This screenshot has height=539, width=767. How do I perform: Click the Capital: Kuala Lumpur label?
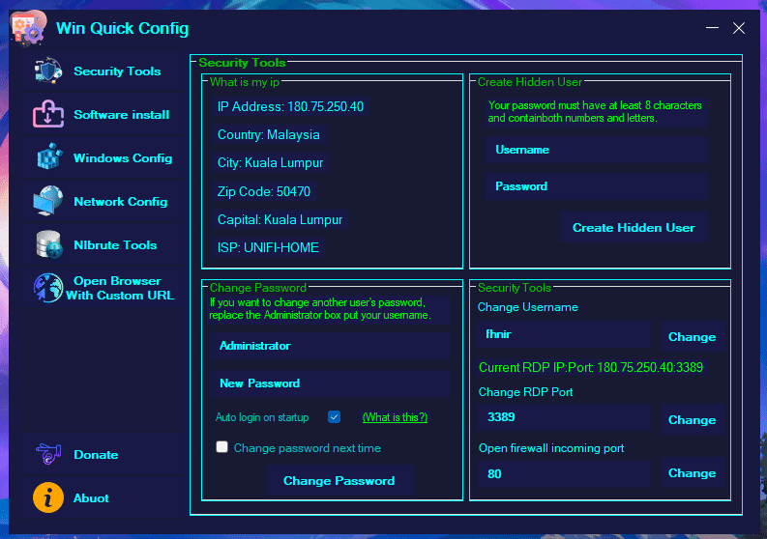pyautogui.click(x=280, y=219)
